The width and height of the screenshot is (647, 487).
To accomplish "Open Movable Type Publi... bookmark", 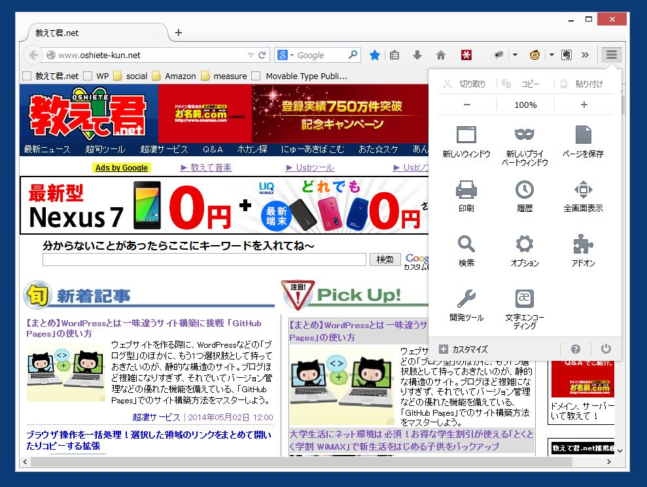I will click(x=300, y=76).
